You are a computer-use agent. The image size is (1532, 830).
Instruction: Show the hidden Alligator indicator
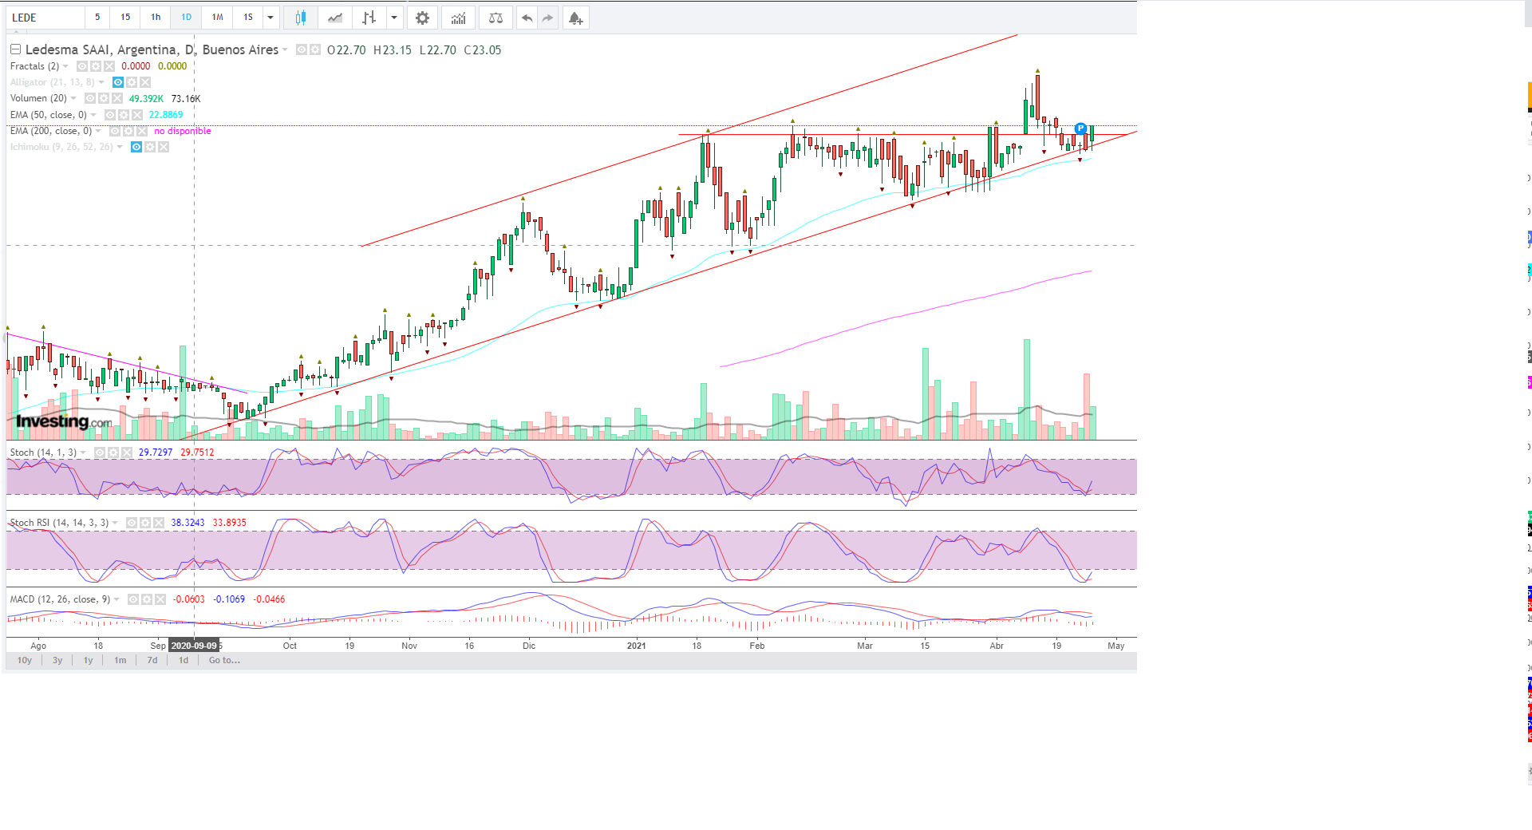[x=118, y=82]
